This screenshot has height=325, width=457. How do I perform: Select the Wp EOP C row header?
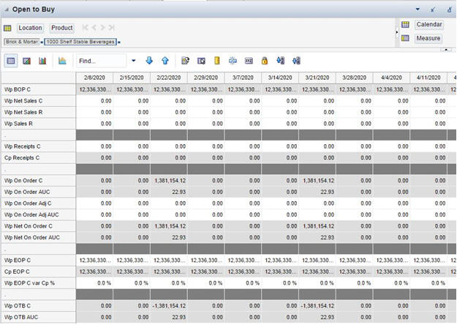tap(39, 261)
